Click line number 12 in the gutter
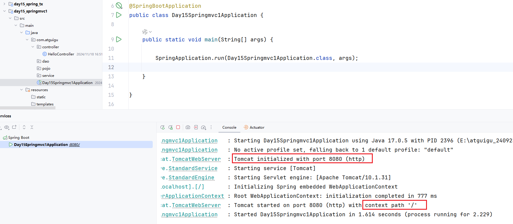This screenshot has width=513, height=224. point(111,67)
